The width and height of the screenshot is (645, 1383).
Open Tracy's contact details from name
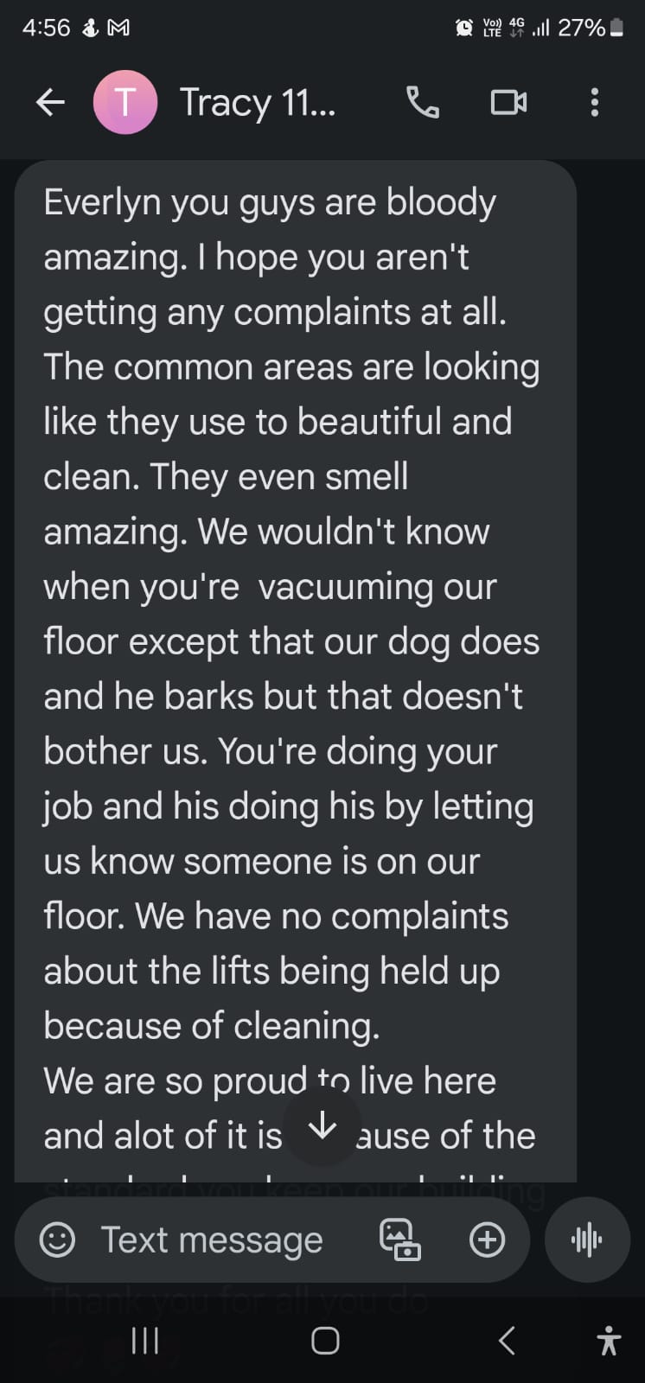tap(258, 103)
